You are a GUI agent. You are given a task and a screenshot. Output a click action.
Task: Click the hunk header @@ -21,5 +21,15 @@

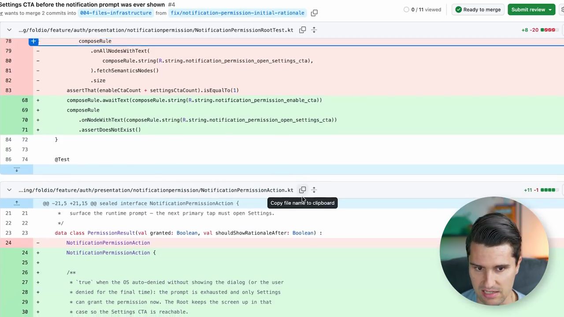pos(141,203)
